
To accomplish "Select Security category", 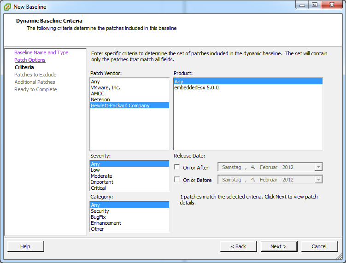I will (x=100, y=211).
